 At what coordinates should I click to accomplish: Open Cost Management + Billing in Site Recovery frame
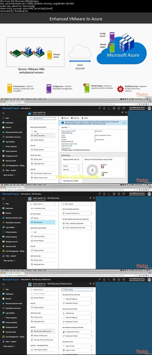click(15, 251)
